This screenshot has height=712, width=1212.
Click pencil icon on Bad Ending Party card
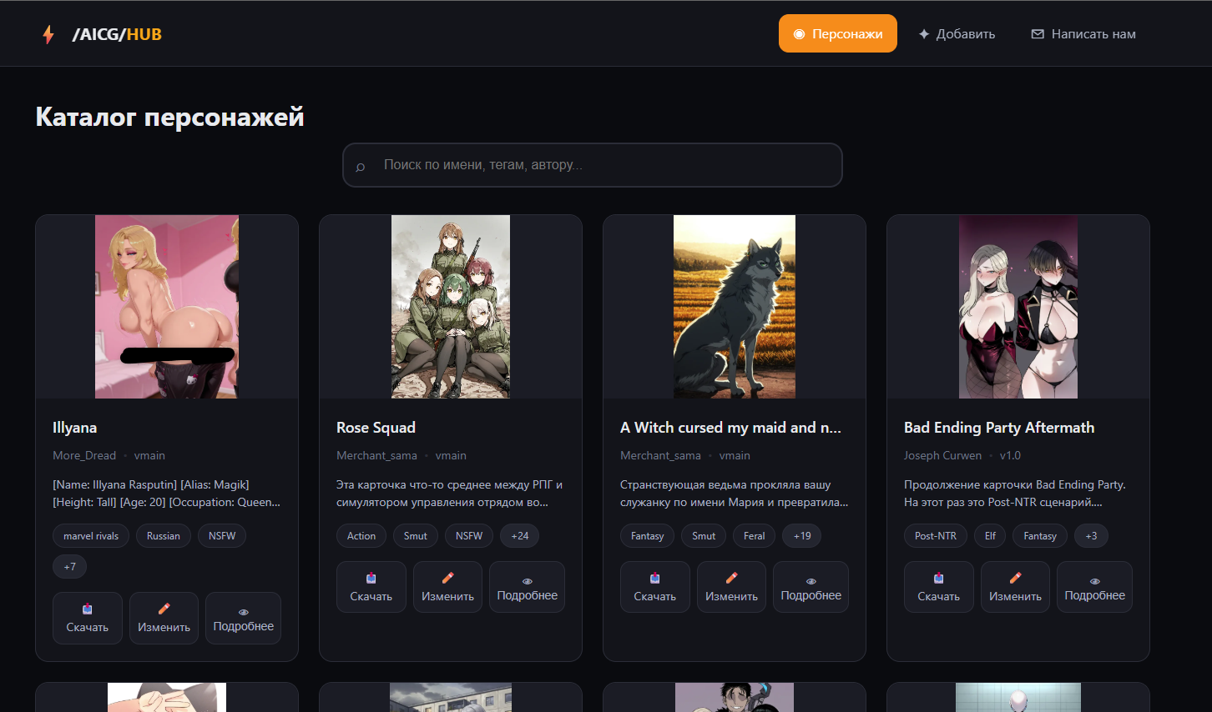pos(1015,578)
